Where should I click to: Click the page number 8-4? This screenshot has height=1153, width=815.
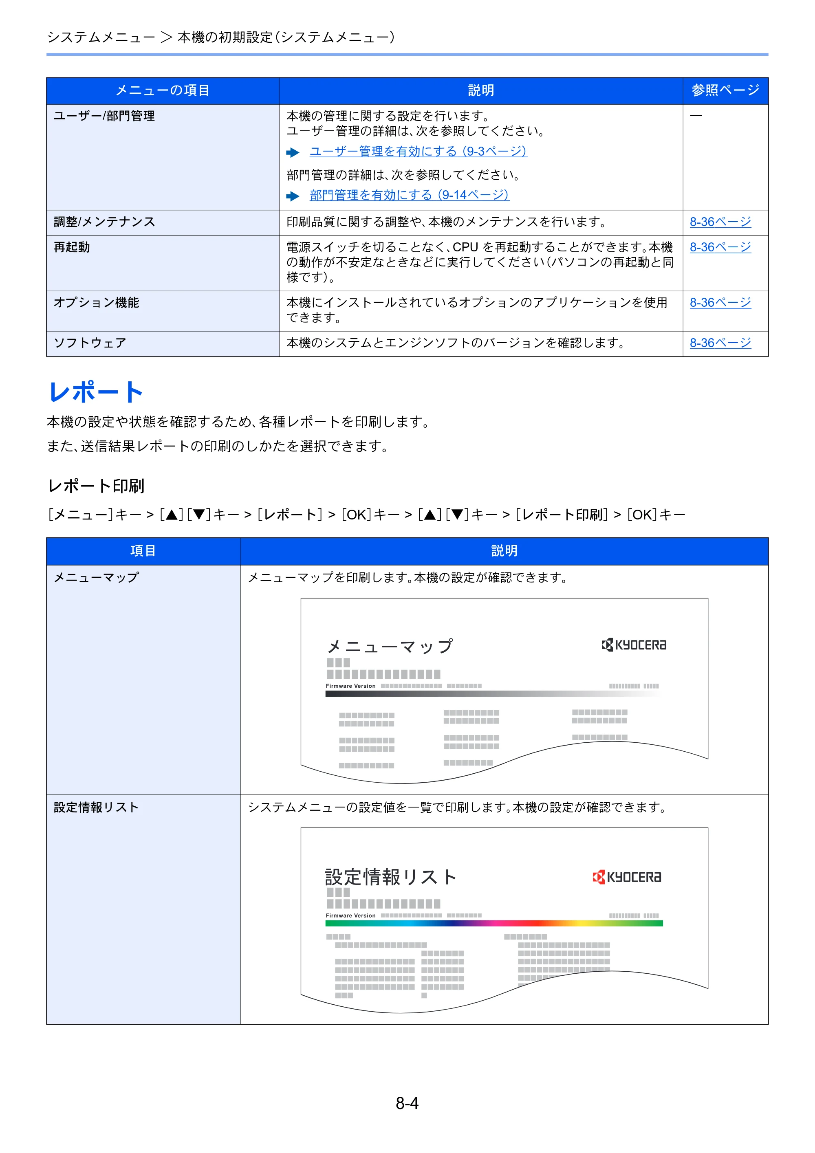(407, 1103)
